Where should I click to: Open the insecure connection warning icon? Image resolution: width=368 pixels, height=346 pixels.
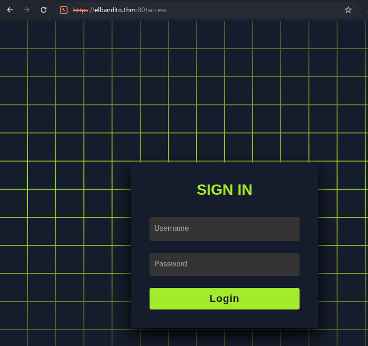(64, 10)
